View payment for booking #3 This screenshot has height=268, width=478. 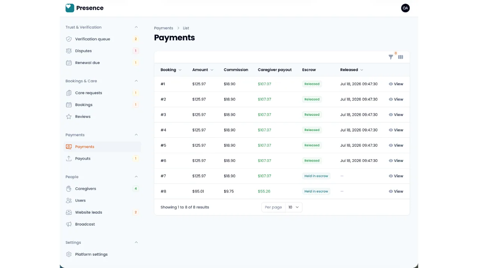[x=396, y=115]
